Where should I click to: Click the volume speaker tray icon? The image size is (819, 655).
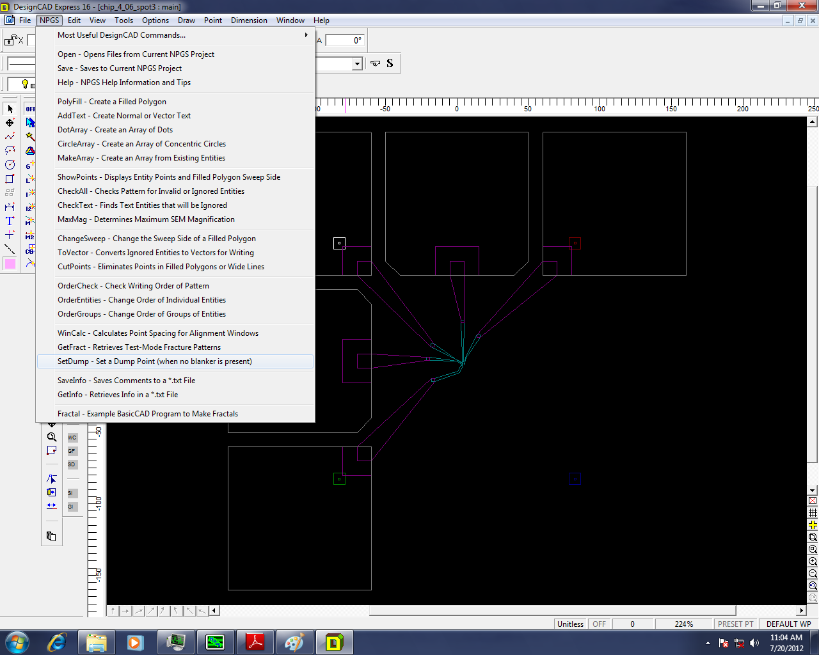point(754,643)
